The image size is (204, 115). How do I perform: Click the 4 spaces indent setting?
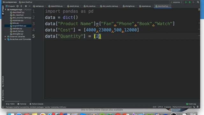click(168, 107)
